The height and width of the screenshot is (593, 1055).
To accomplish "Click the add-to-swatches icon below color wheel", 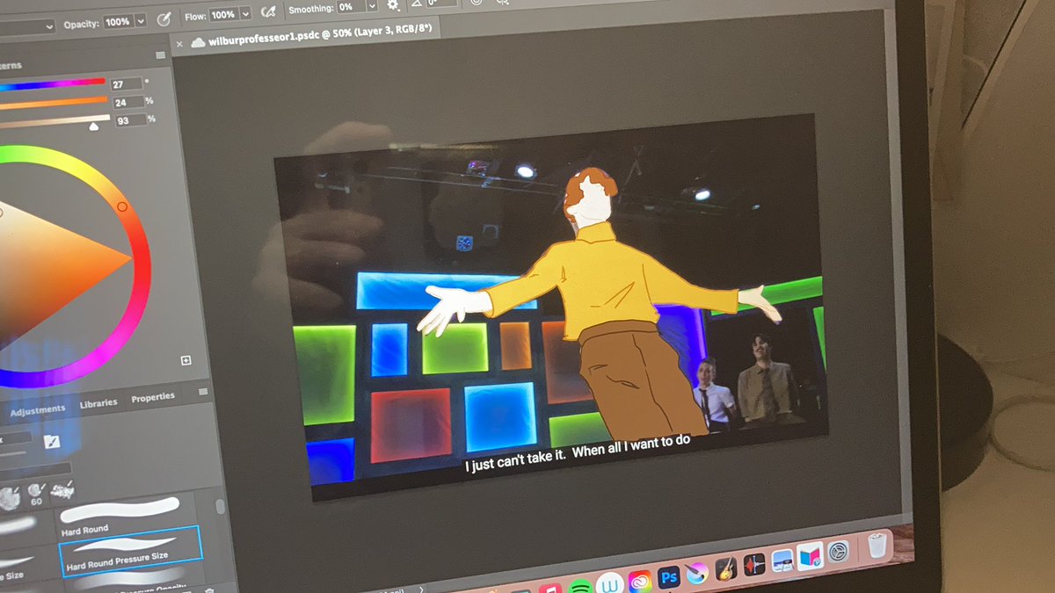I will tap(186, 360).
